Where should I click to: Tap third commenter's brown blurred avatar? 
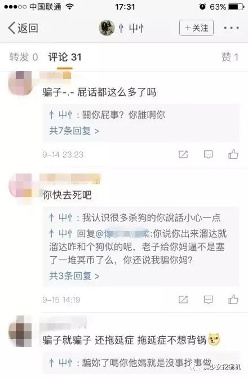(20, 331)
